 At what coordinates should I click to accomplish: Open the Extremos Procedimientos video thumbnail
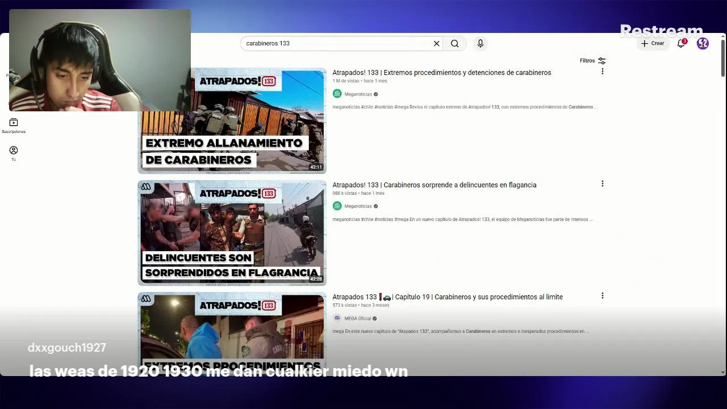(232, 333)
